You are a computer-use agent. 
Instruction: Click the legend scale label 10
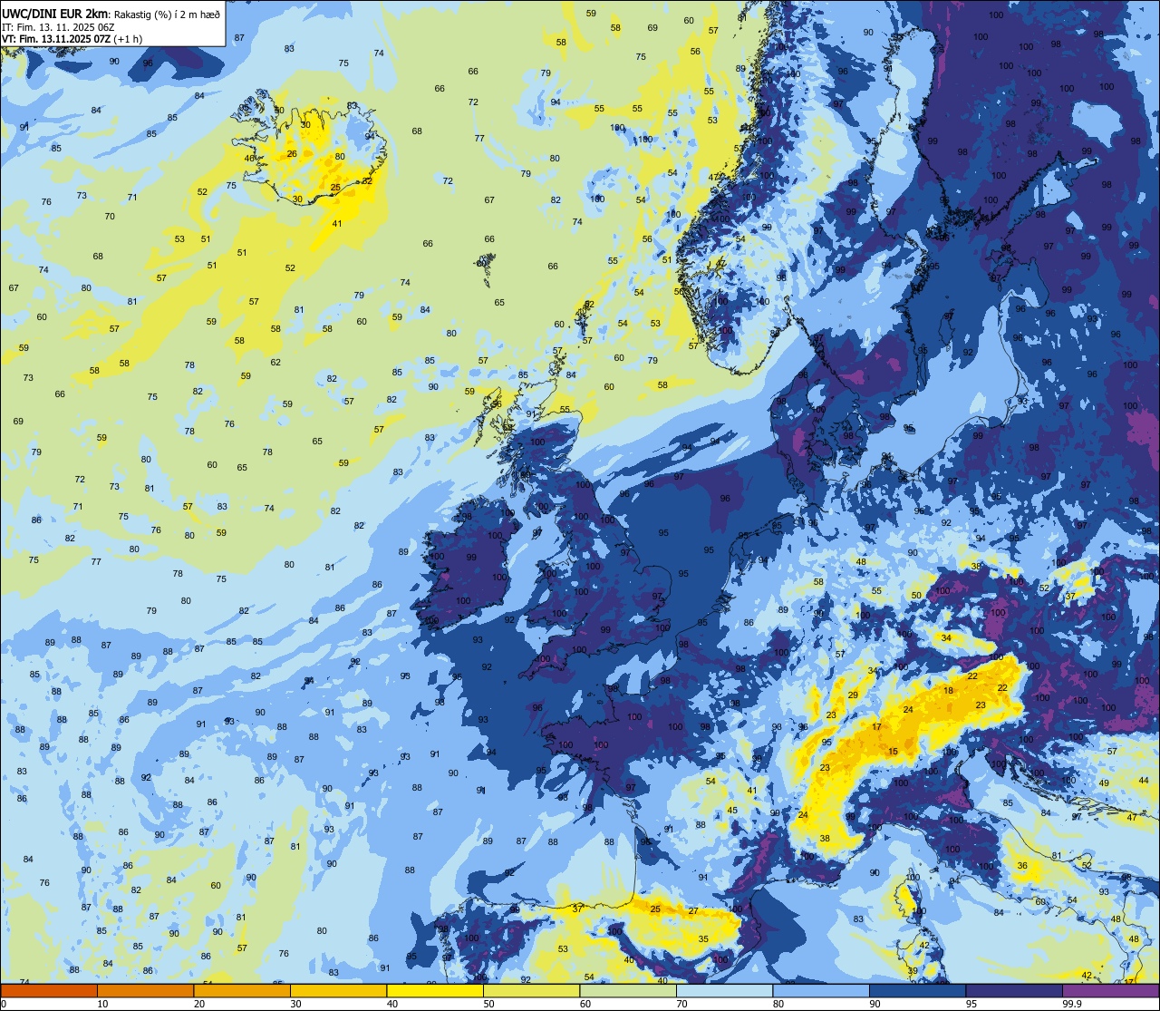point(102,1004)
